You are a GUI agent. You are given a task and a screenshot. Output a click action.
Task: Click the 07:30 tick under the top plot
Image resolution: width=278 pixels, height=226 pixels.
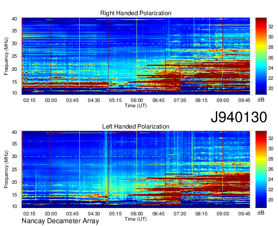(180, 100)
